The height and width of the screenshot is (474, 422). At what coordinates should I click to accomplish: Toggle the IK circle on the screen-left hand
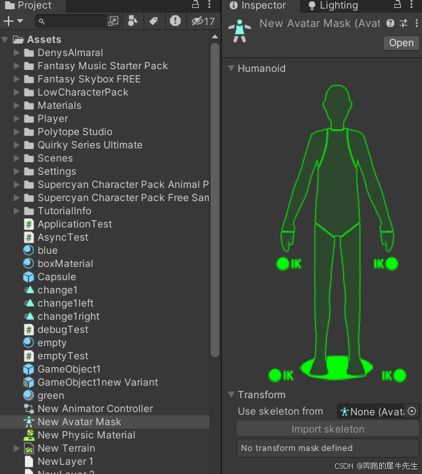[x=283, y=264]
